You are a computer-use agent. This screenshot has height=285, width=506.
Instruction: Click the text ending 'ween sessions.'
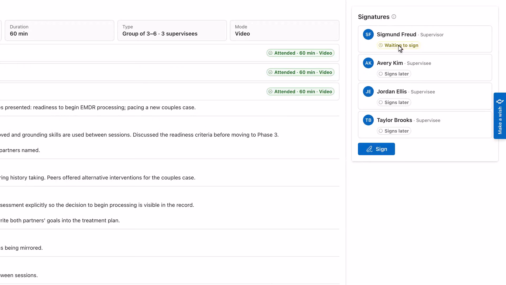[x=19, y=275]
